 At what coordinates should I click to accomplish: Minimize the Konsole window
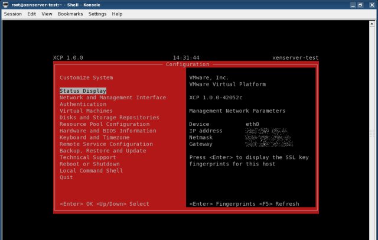pyautogui.click(x=353, y=5)
